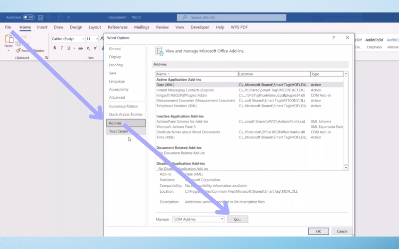This screenshot has width=399, height=249.
Task: Toggle the AutoSave switch
Action: tap(28, 17)
